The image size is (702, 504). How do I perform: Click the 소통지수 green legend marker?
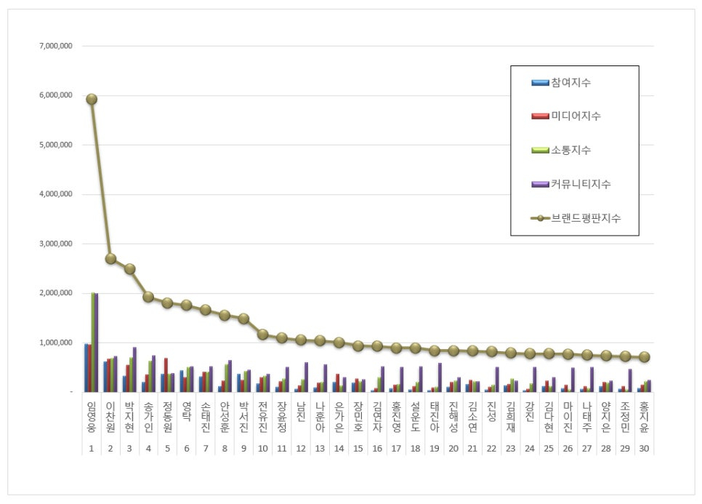(x=541, y=151)
